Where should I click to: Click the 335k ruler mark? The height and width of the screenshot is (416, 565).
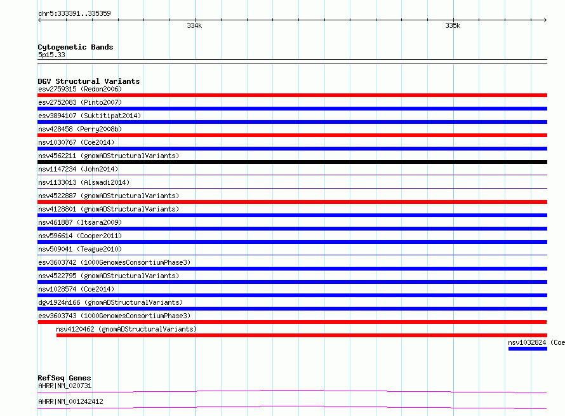[453, 25]
